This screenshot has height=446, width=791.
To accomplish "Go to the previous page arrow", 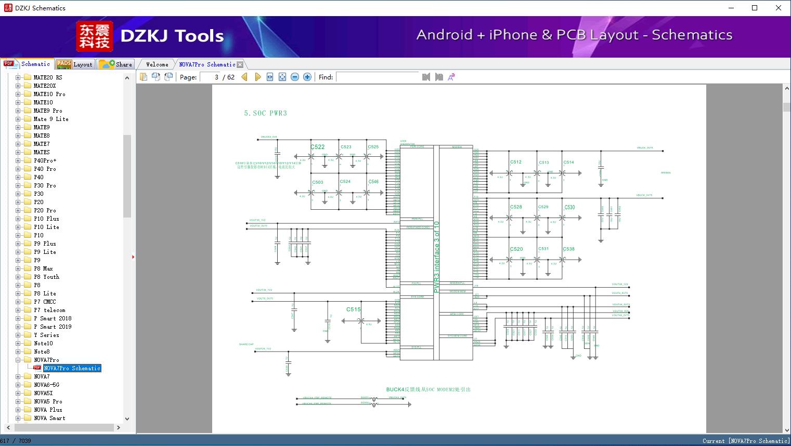I will [x=244, y=77].
